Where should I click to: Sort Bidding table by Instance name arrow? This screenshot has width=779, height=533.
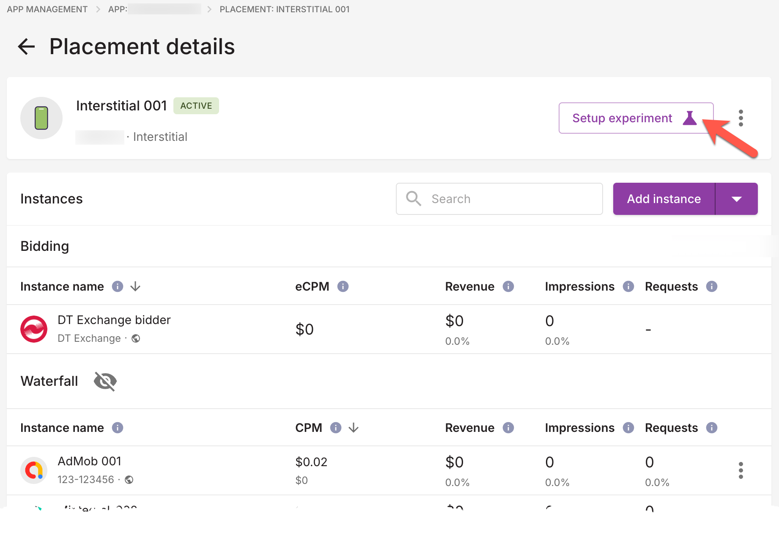(x=135, y=287)
